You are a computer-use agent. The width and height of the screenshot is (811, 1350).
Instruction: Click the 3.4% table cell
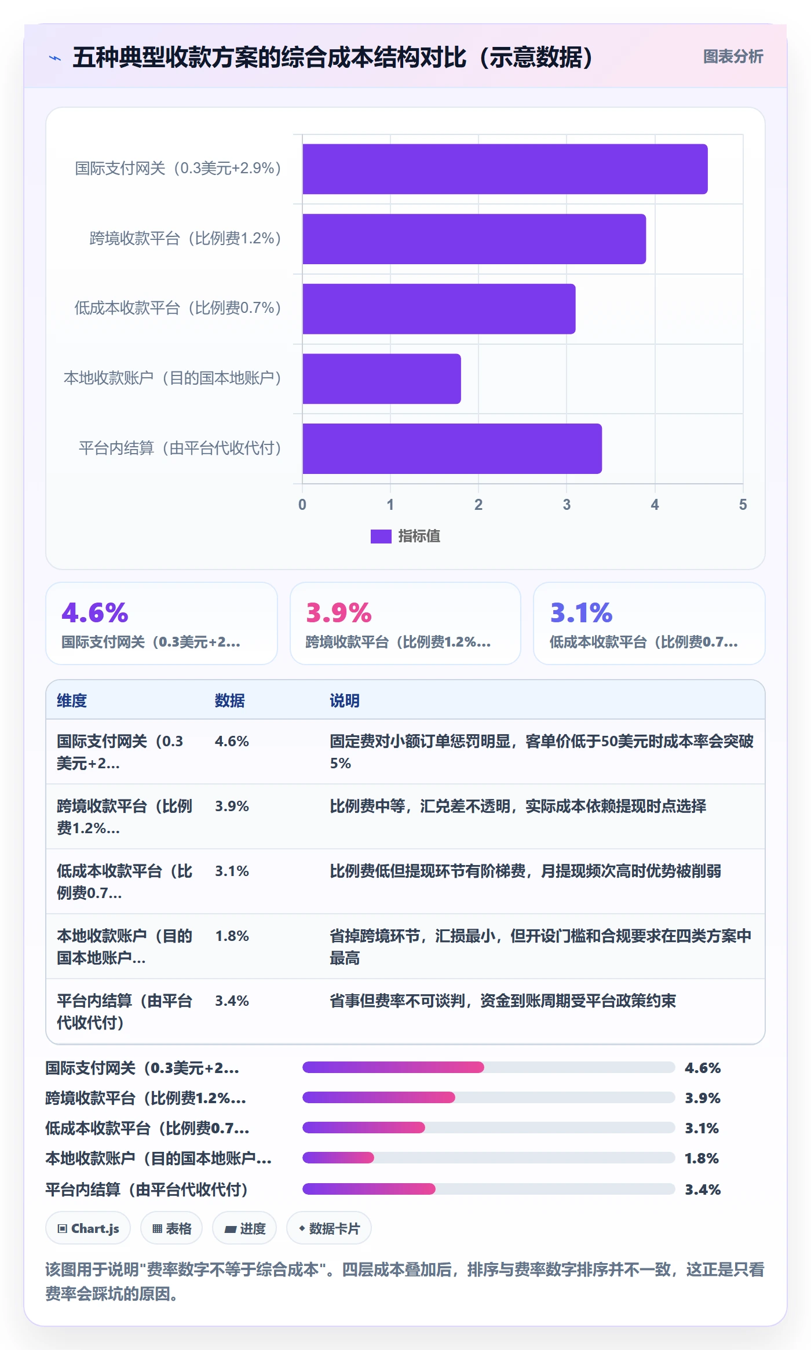point(232,1001)
